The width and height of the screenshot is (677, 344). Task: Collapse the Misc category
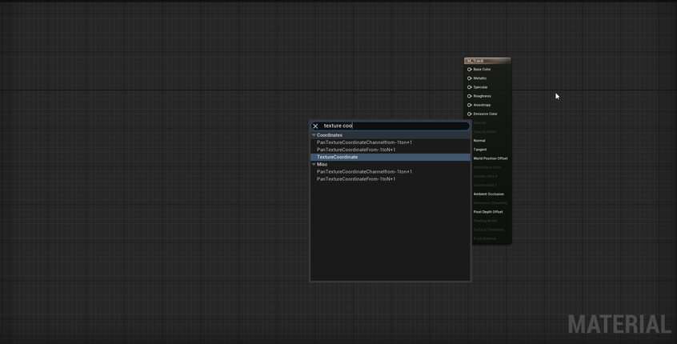click(x=314, y=164)
